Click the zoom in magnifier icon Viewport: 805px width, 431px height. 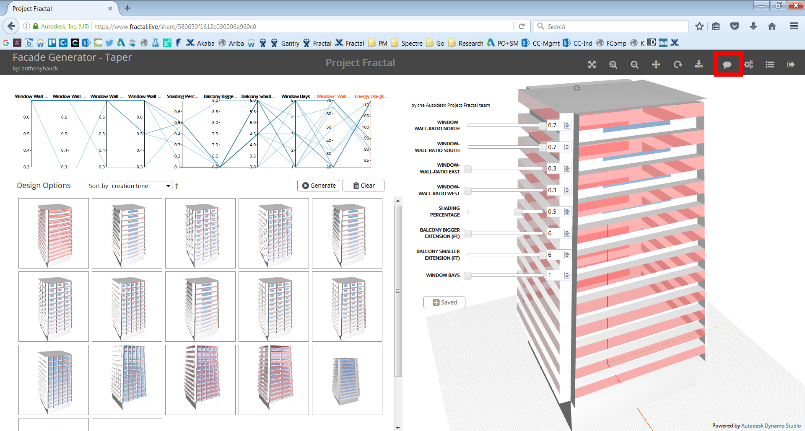(x=613, y=65)
